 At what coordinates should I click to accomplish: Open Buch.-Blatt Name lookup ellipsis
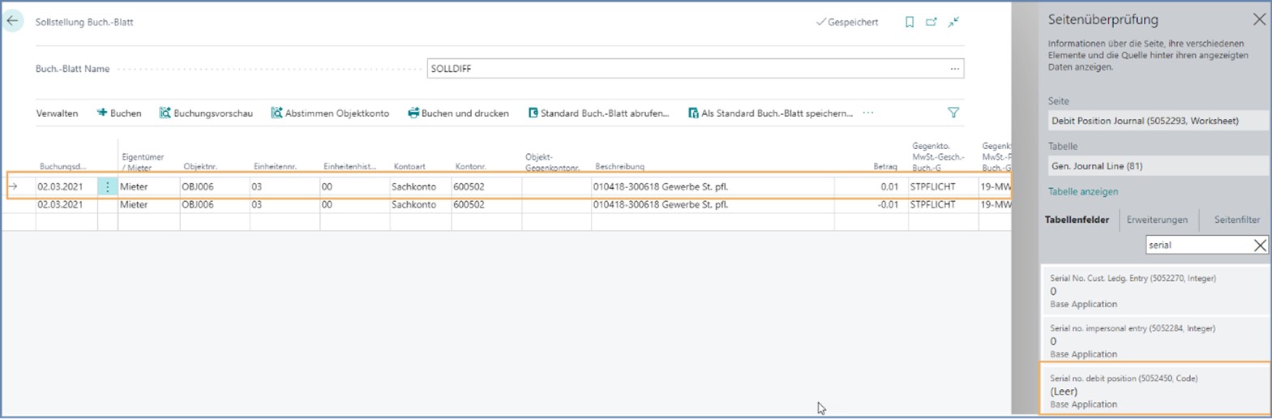955,69
